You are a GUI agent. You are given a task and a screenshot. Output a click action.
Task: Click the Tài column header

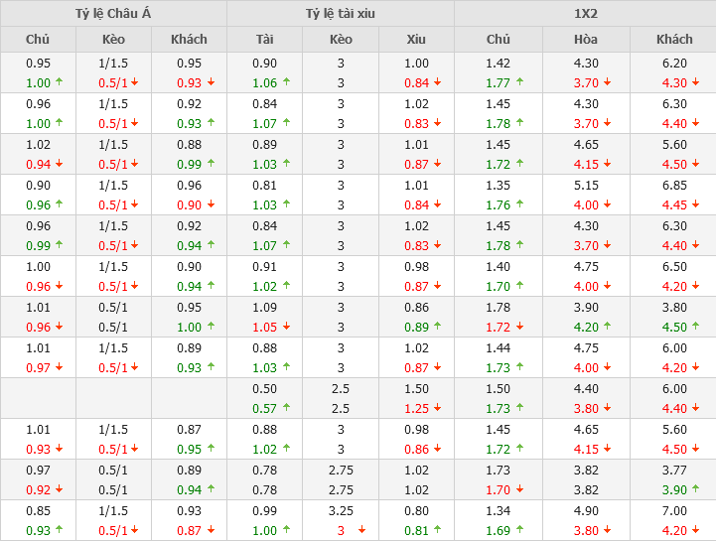[264, 40]
